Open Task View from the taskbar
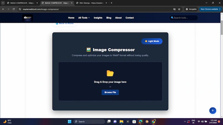223x125 pixels. click(109, 121)
